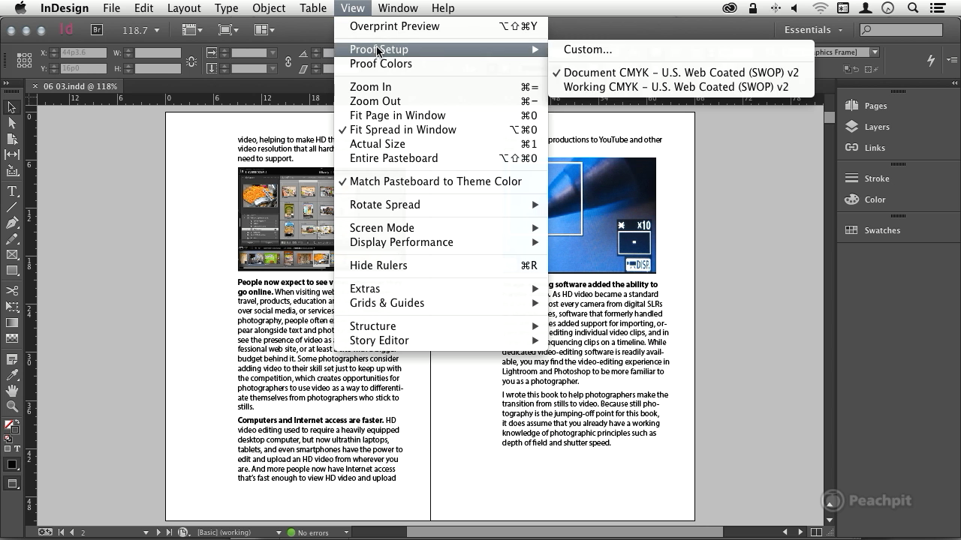Open the View Options dropdown
Image resolution: width=961 pixels, height=540 pixels.
pos(192,30)
